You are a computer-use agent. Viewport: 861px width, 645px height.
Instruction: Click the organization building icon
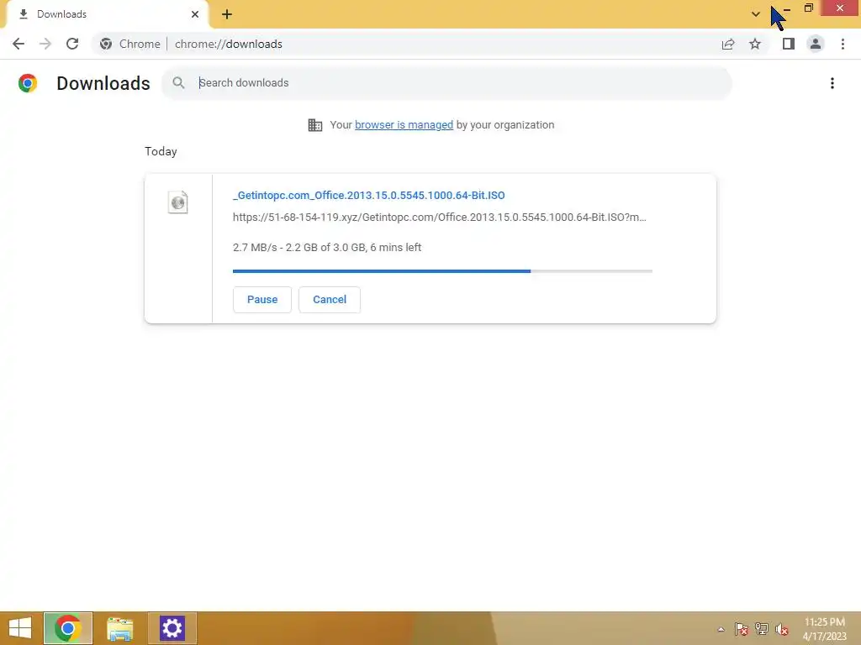(x=315, y=125)
